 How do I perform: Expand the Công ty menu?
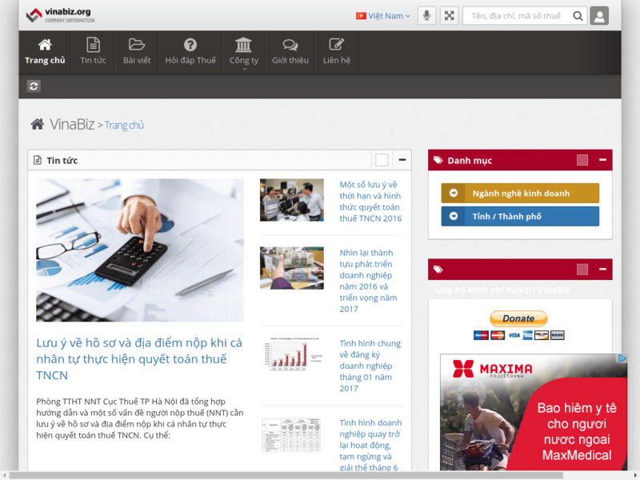coord(243,53)
